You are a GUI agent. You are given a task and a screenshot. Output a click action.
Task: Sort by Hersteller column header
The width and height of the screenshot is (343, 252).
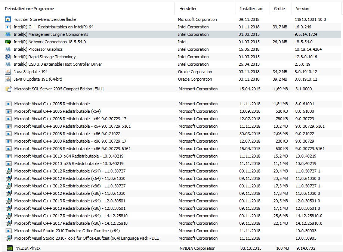point(188,9)
